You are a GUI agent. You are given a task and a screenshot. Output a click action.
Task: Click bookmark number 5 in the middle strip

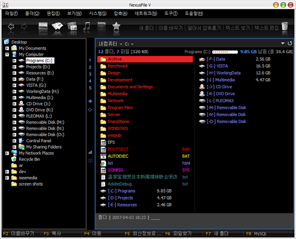(90, 88)
